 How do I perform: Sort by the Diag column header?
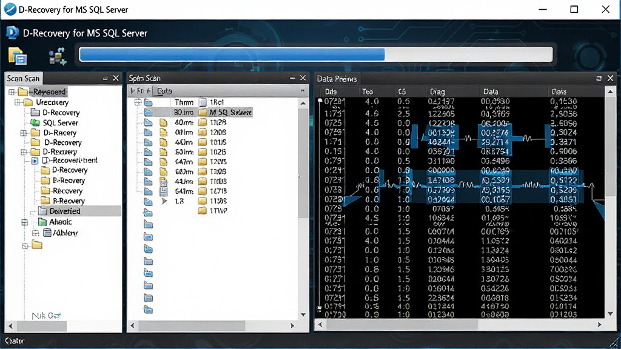click(x=437, y=92)
